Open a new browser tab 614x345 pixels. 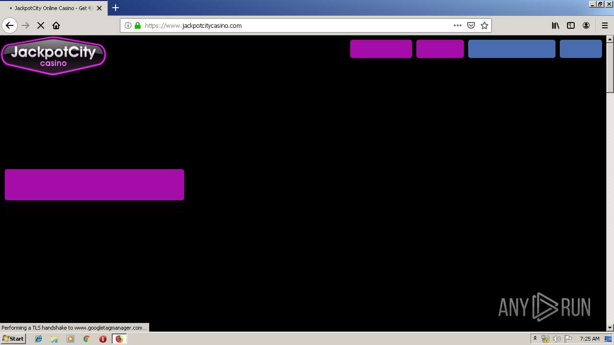pos(116,8)
